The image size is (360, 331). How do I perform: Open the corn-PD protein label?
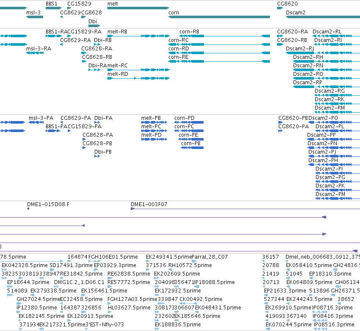click(184, 118)
